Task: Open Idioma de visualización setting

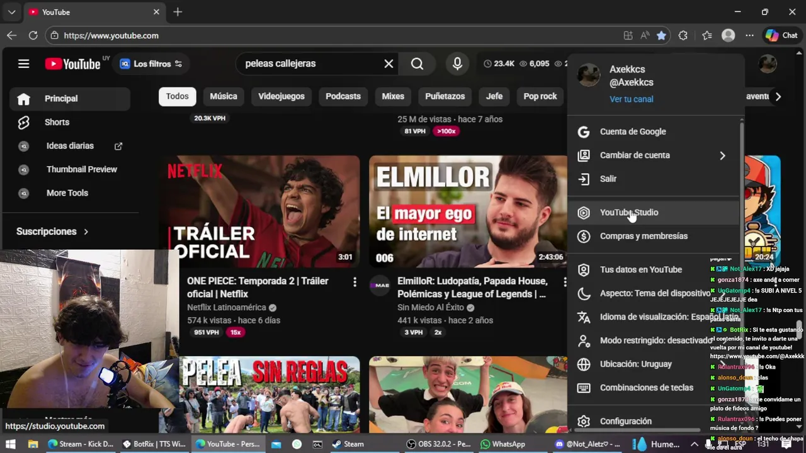Action: pos(653,317)
